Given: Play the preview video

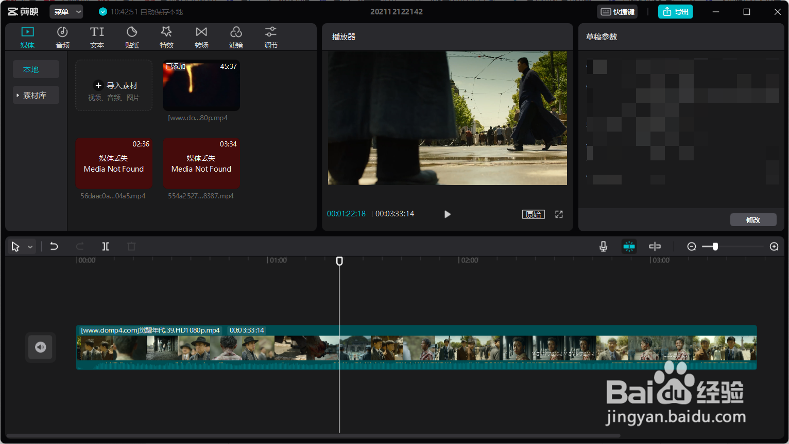Looking at the screenshot, I should 448,214.
